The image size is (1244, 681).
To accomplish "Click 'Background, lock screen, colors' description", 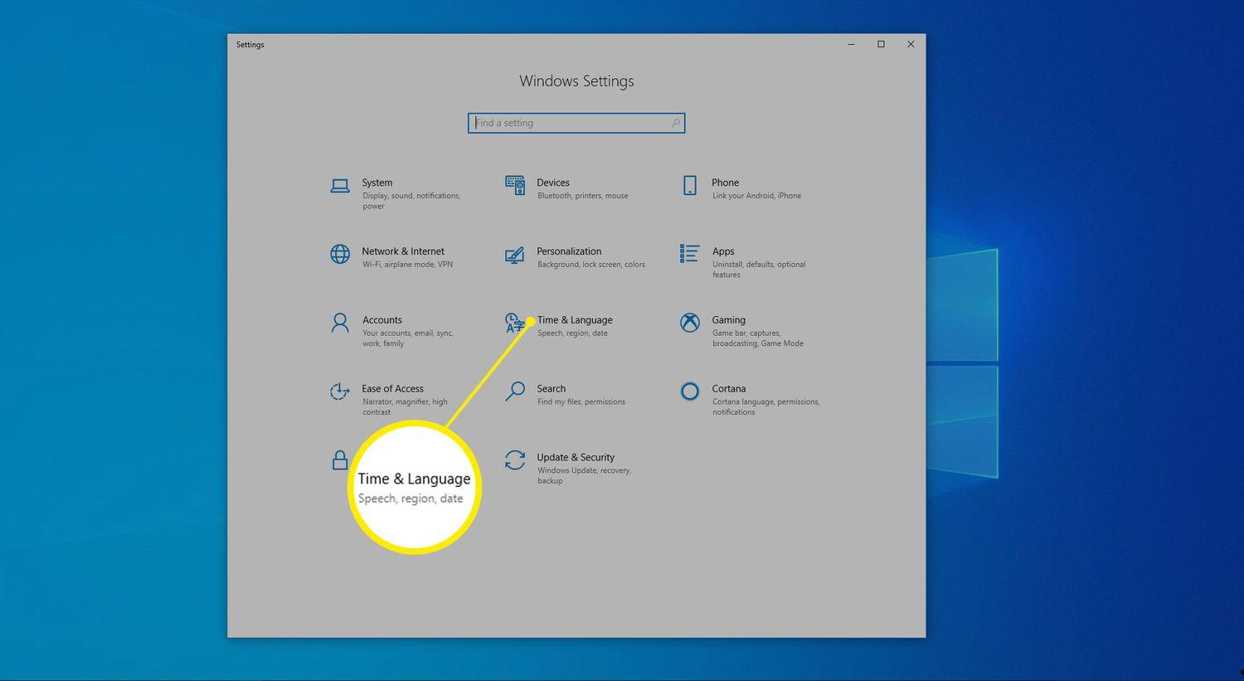I will tap(591, 265).
